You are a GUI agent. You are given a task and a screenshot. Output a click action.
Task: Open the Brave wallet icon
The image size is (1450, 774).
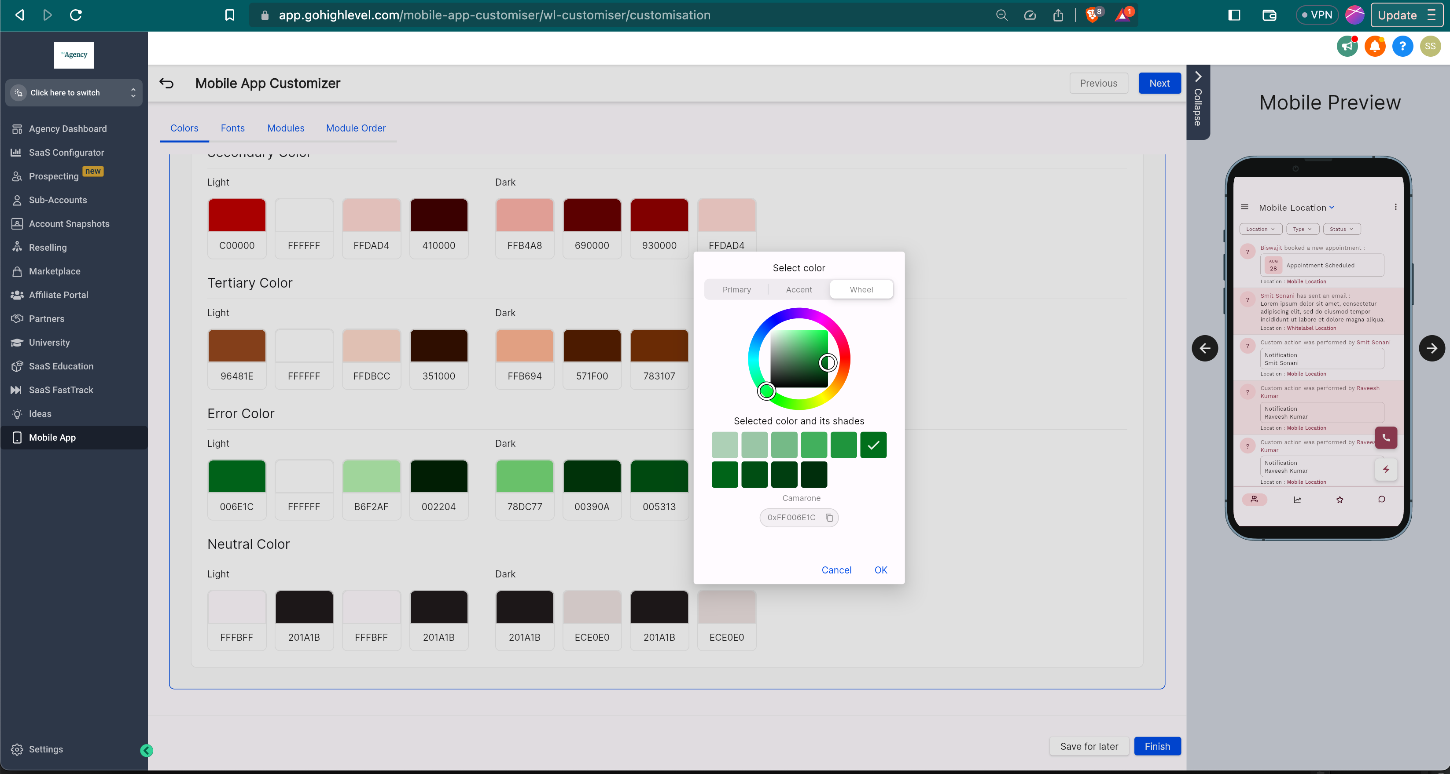1269,15
